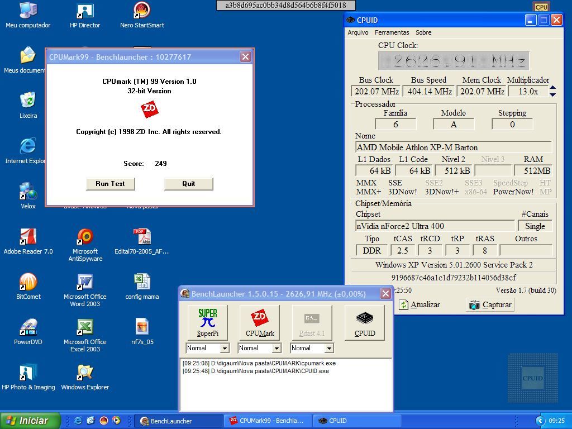
Task: Click media player quick launch icon
Action: pos(116,421)
